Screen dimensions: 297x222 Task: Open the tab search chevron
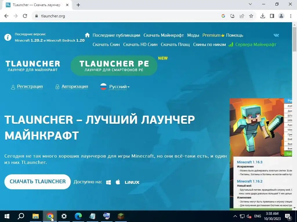pos(250,4)
